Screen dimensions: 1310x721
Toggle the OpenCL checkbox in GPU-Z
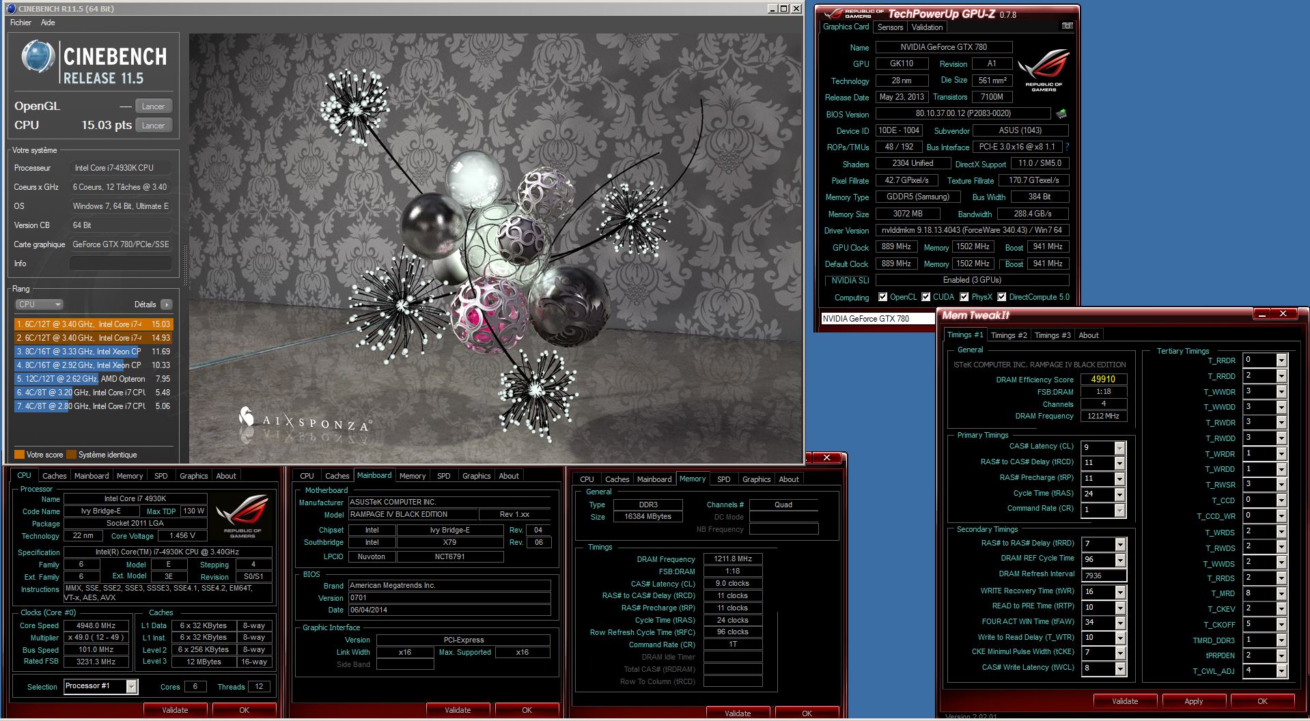(x=883, y=297)
